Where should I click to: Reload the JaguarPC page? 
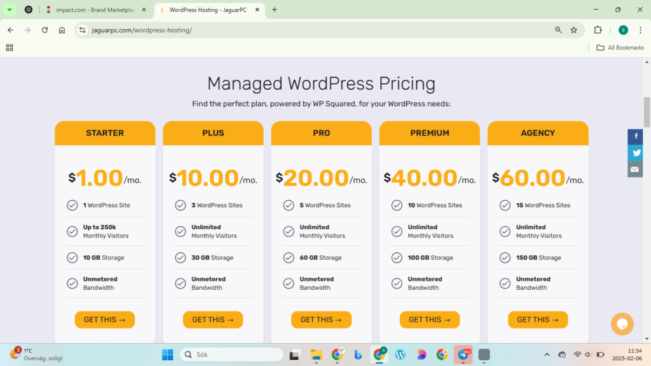point(45,30)
